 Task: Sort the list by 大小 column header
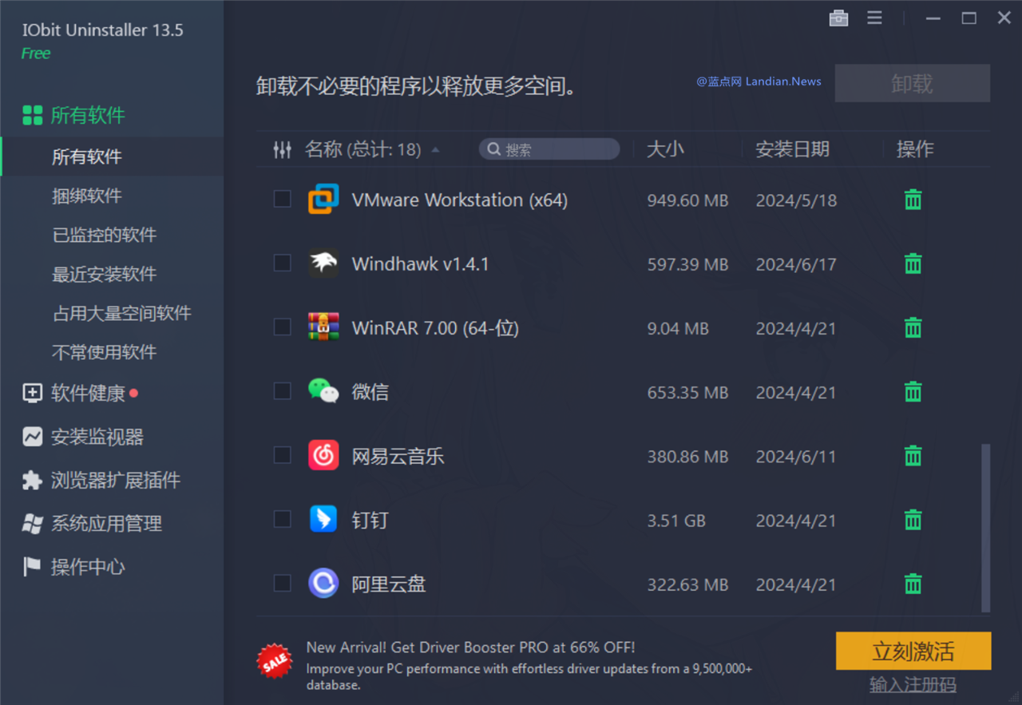[665, 149]
